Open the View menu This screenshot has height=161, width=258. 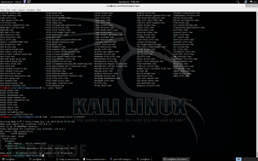tap(14, 10)
